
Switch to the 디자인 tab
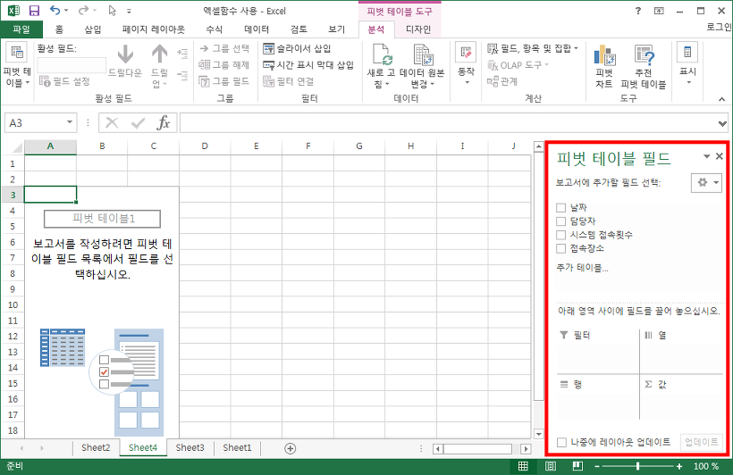(418, 29)
